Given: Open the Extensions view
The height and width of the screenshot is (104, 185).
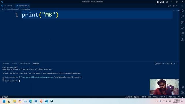Looking at the screenshot, I should 182,34.
